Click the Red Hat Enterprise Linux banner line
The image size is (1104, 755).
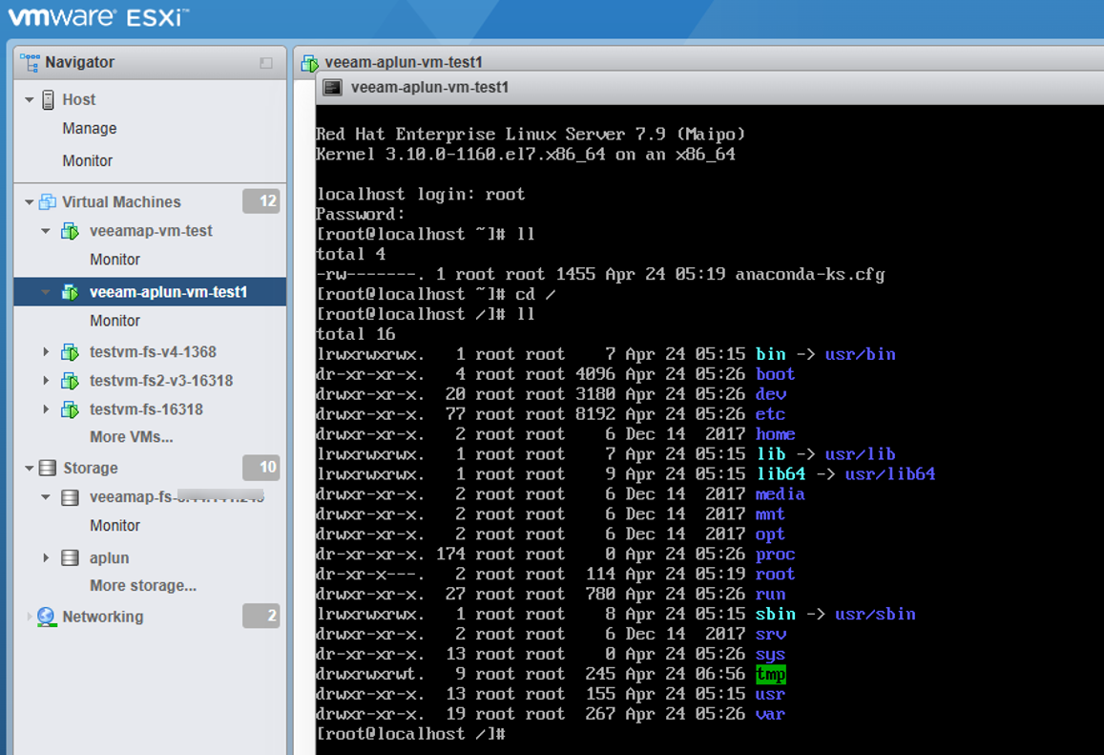531,134
